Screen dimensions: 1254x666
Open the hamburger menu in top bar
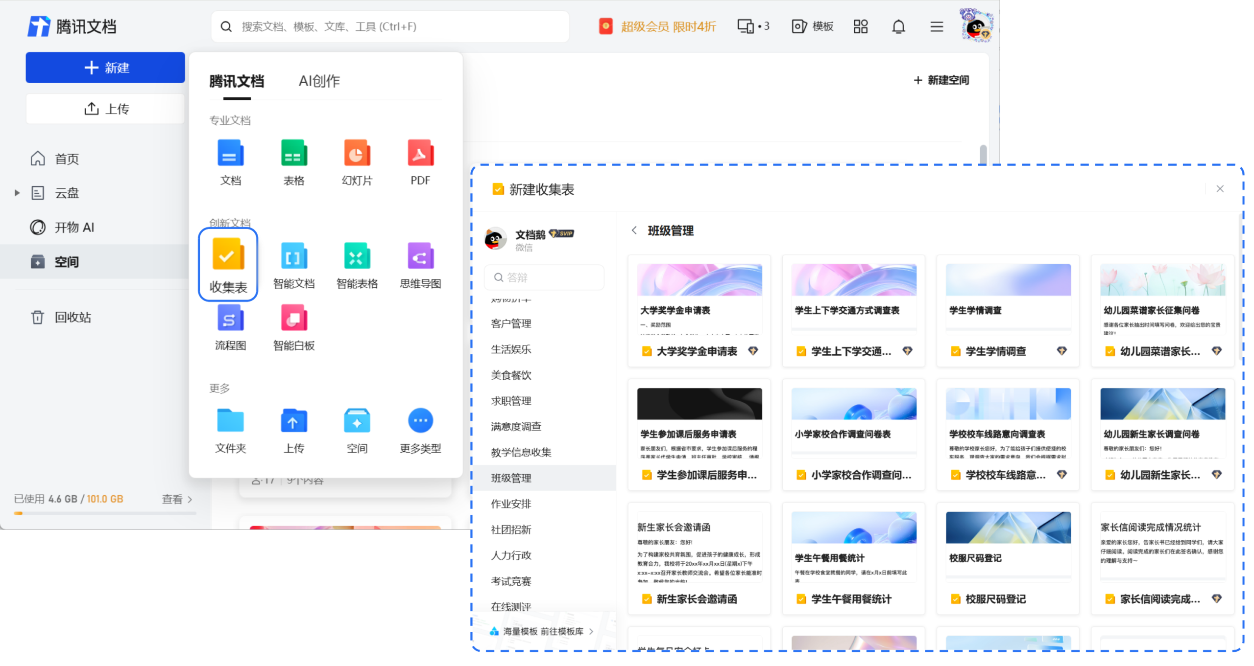point(936,26)
